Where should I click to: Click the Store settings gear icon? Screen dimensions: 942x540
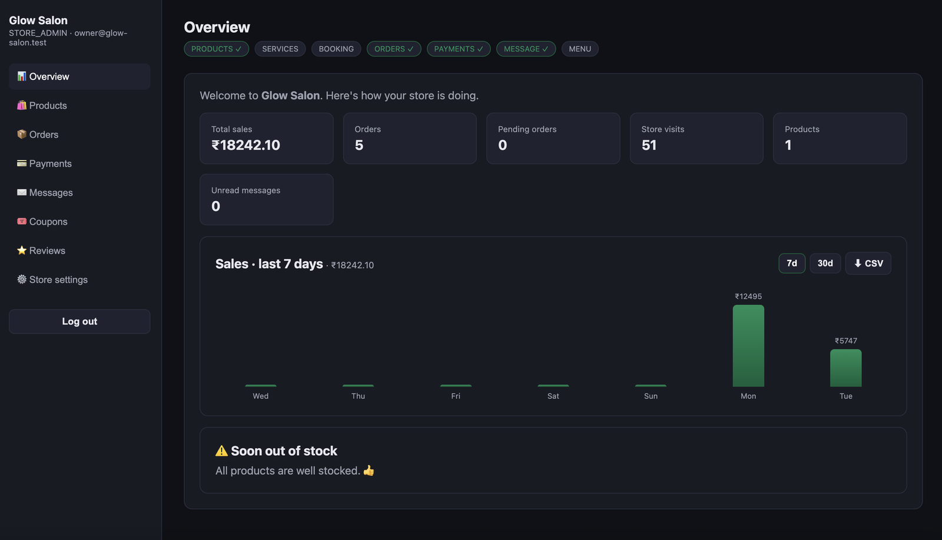22,279
